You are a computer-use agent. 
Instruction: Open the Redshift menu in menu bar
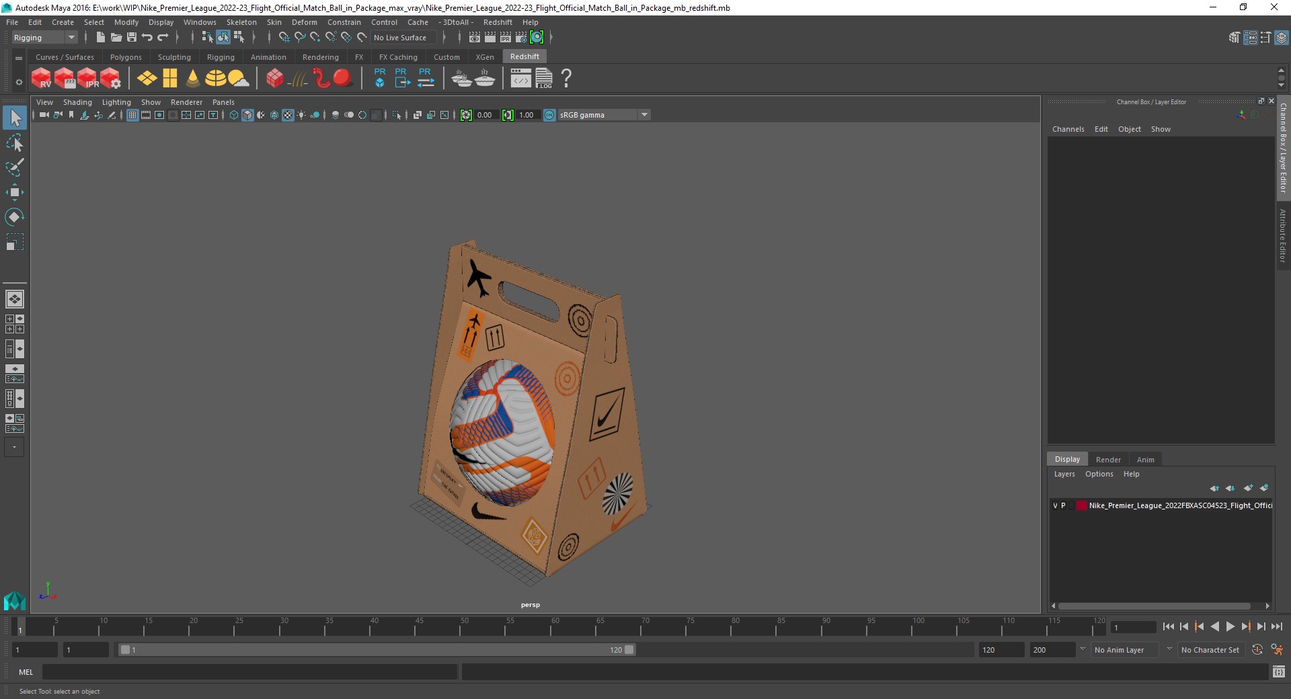click(x=498, y=22)
